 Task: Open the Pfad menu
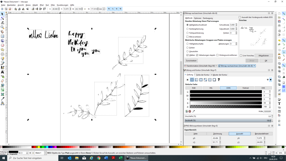tap(42, 5)
